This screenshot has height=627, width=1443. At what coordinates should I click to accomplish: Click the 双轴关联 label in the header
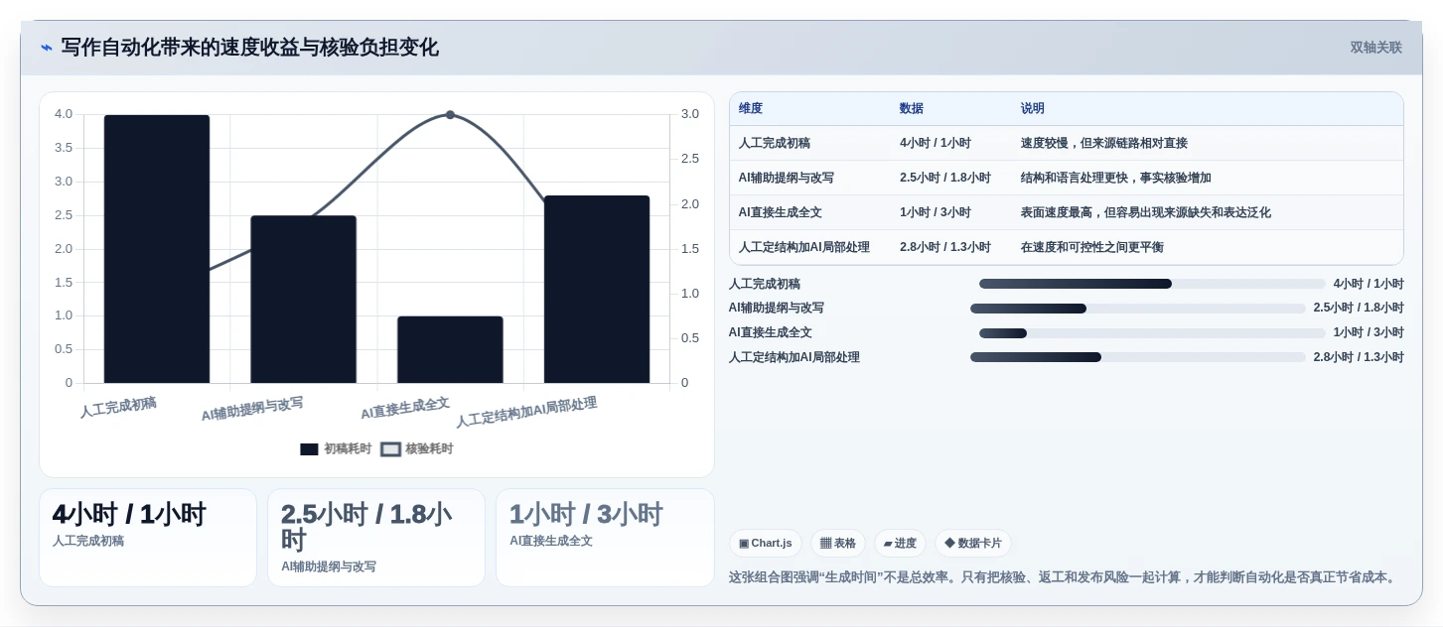(1375, 48)
